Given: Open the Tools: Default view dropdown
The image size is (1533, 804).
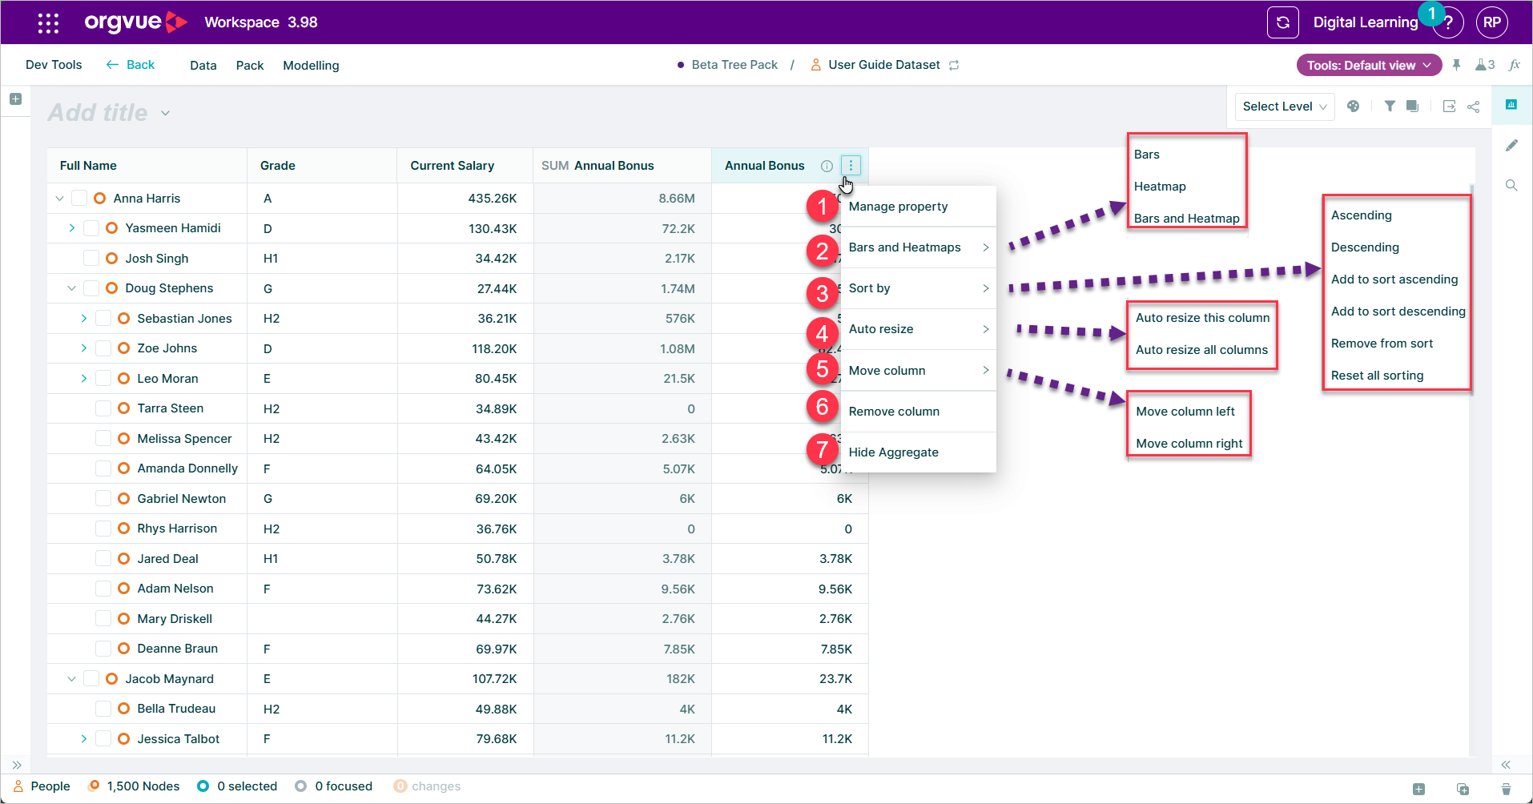Looking at the screenshot, I should (1369, 66).
